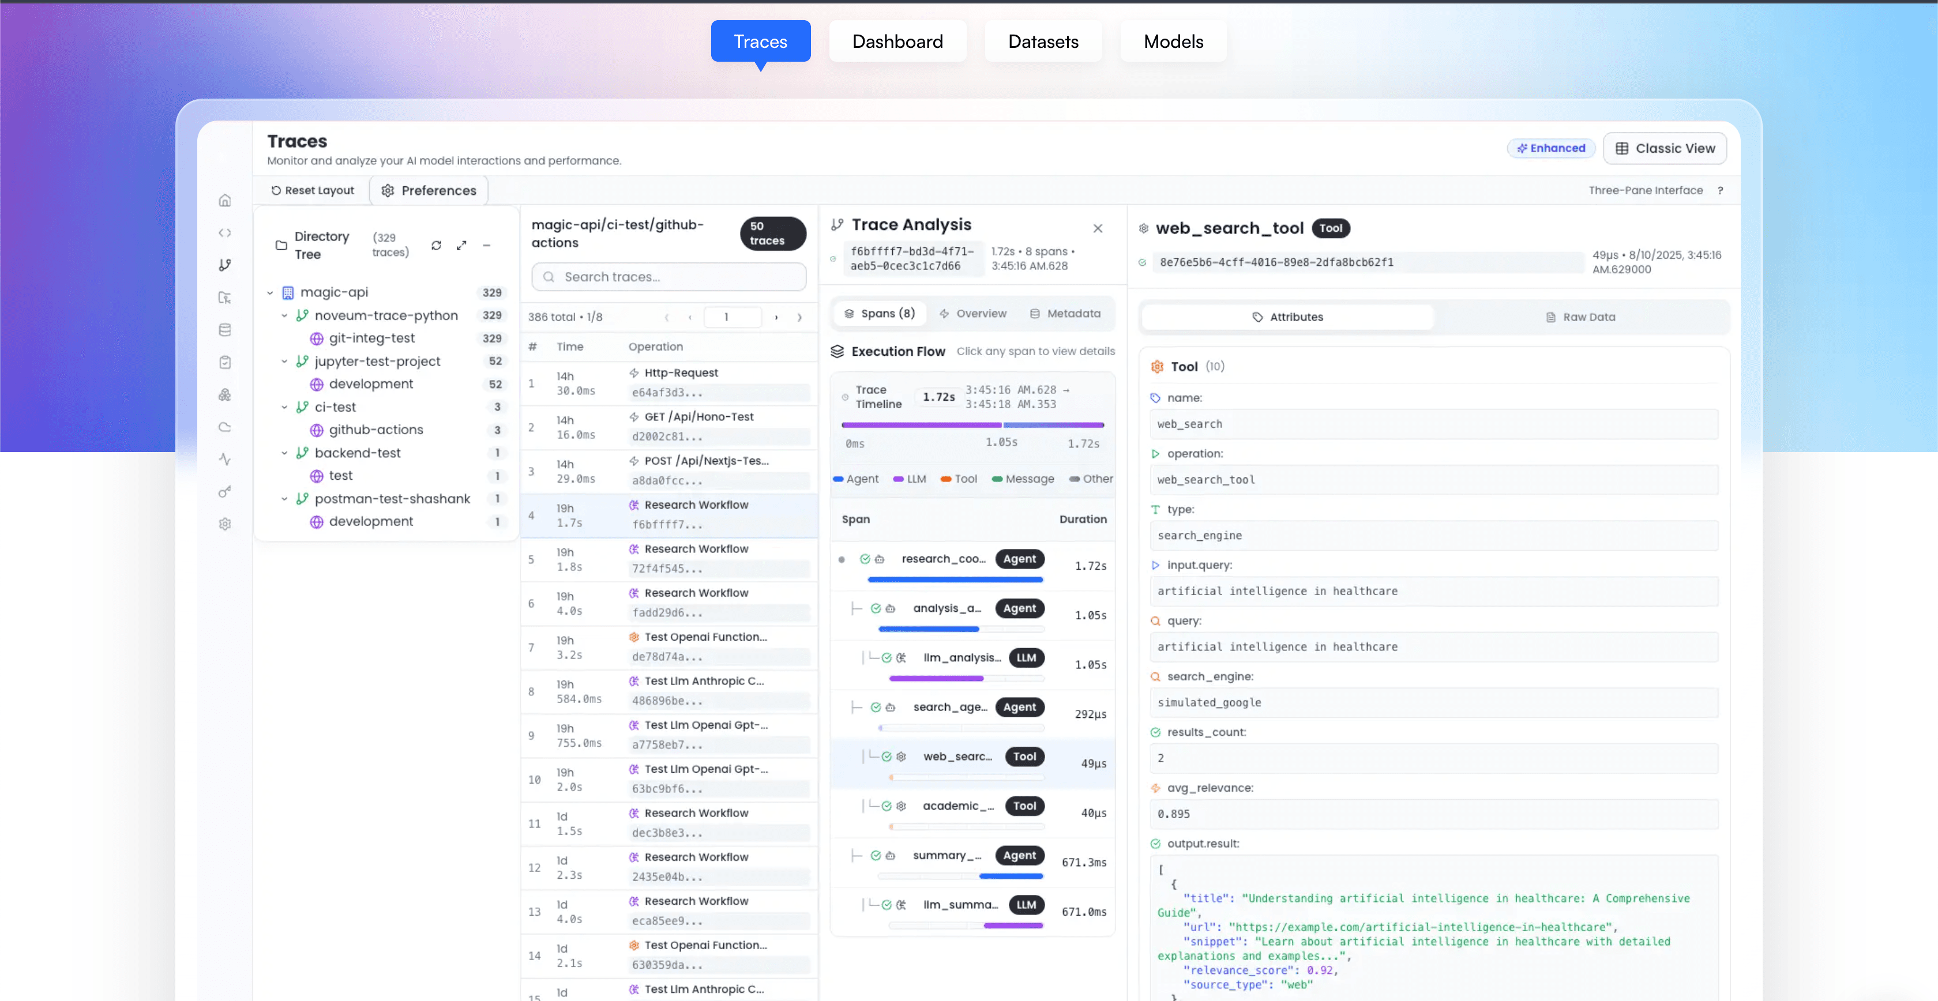Refresh the Directory Tree panel
This screenshot has height=1001, width=1938.
(437, 245)
